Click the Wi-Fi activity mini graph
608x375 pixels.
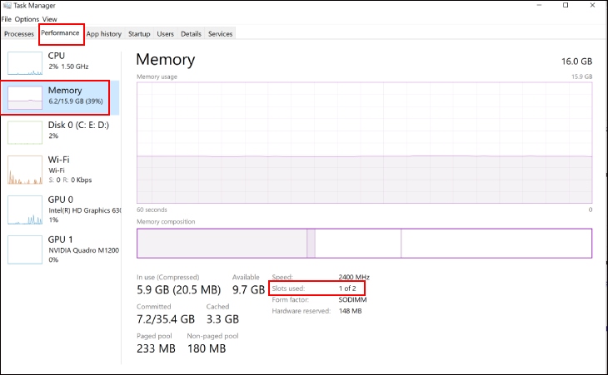click(x=25, y=170)
